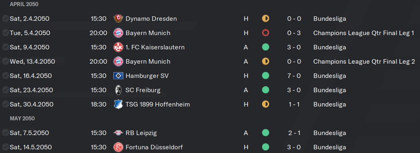Image resolution: width=420 pixels, height=153 pixels.
Task: Select the Bundesliga link on the Fortuna Düsseldorf row
Action: point(330,147)
